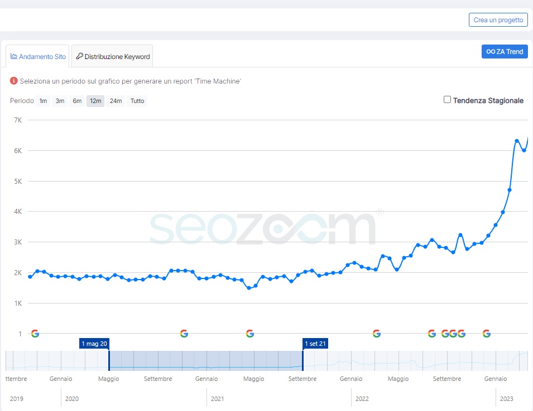
Task: Switch period to Tutto
Action: pos(137,101)
